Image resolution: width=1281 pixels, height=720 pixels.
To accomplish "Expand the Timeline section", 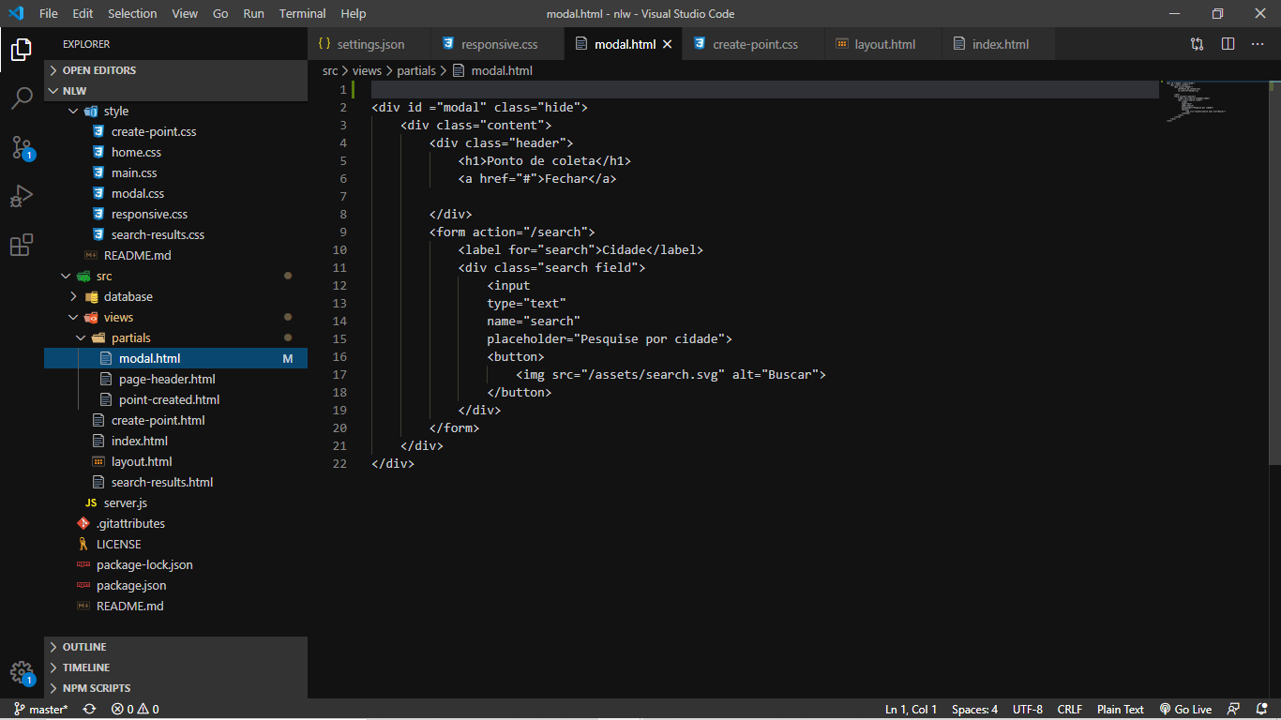I will pos(175,667).
